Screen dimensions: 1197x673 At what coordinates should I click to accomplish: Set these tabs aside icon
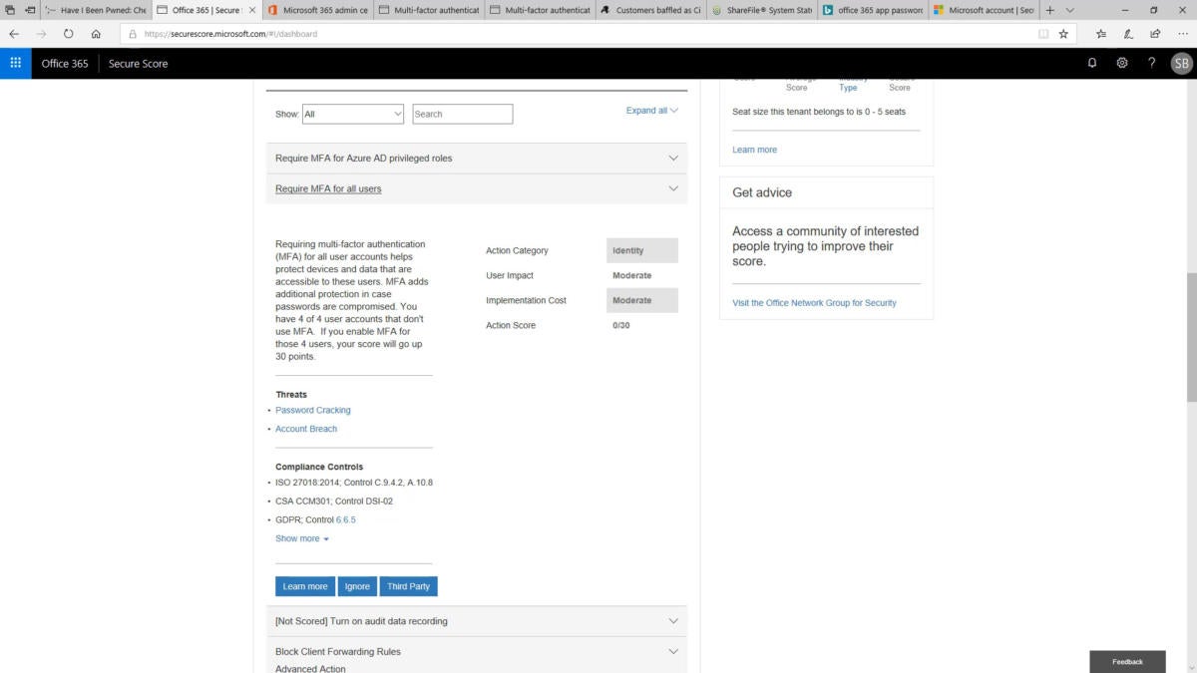point(30,10)
